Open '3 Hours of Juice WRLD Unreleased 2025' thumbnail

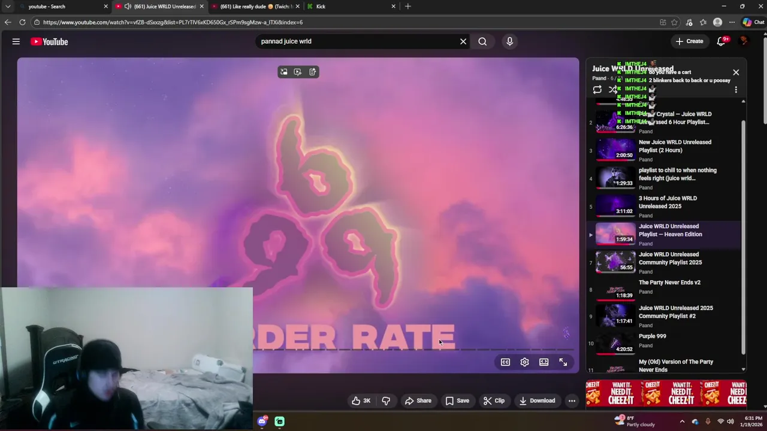615,205
